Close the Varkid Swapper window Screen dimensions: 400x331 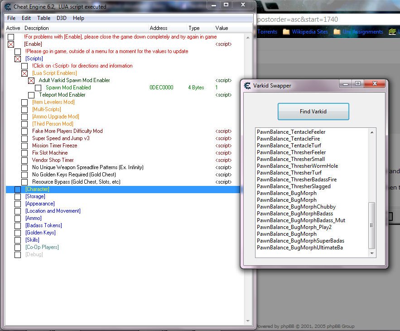pyautogui.click(x=375, y=83)
